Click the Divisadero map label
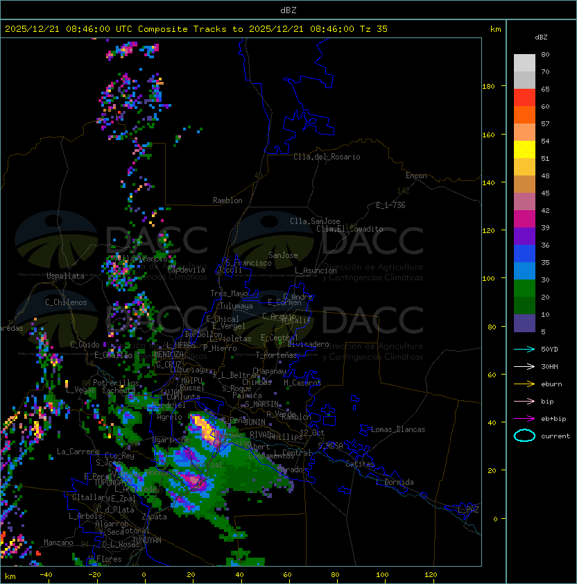This screenshot has width=577, height=584. 308,344
